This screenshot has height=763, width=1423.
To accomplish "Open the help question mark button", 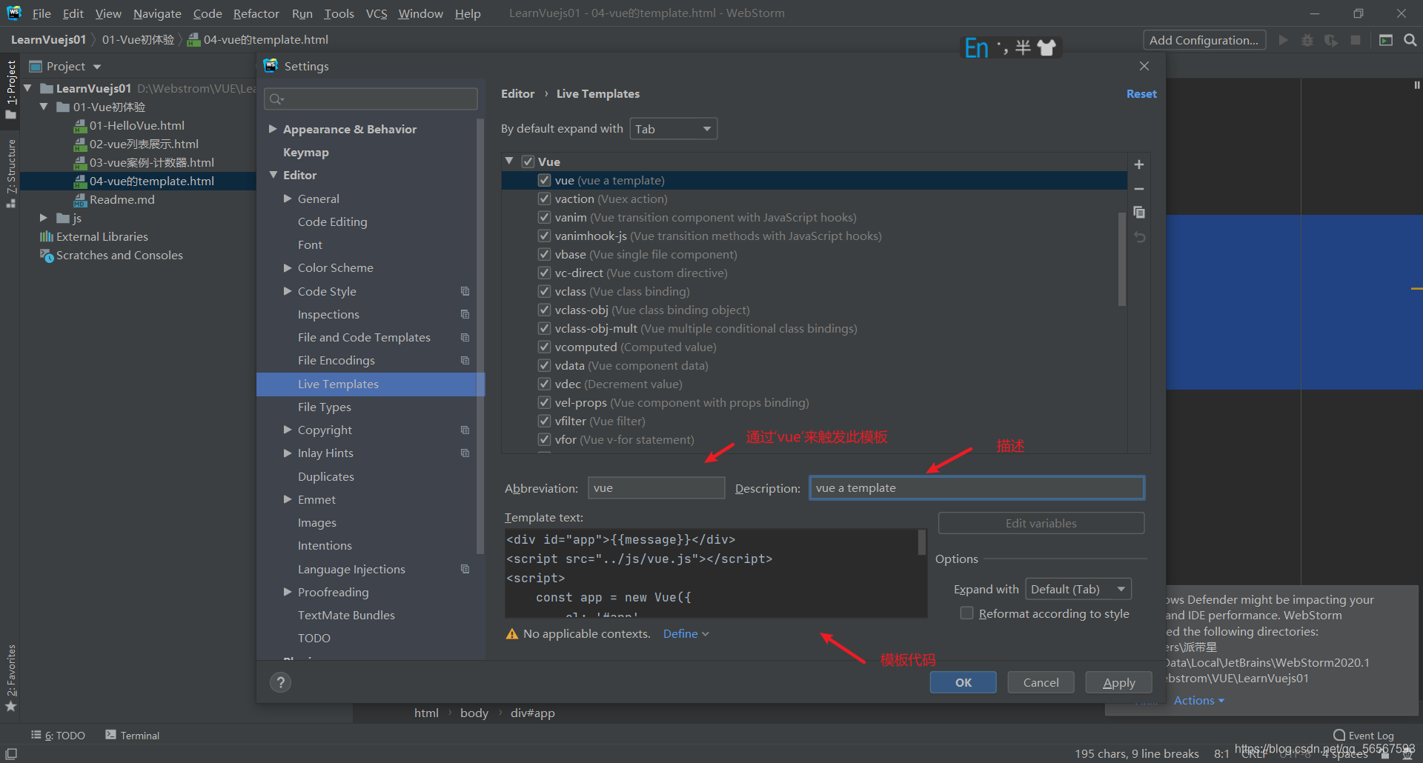I will 280,682.
